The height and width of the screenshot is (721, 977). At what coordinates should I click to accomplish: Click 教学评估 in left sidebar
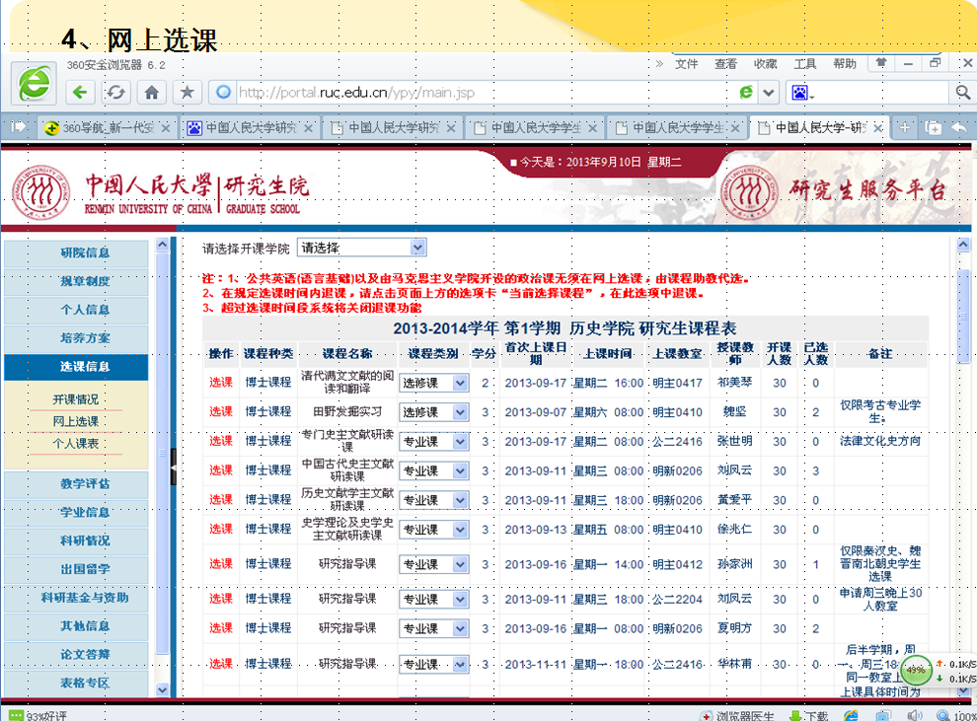click(85, 484)
